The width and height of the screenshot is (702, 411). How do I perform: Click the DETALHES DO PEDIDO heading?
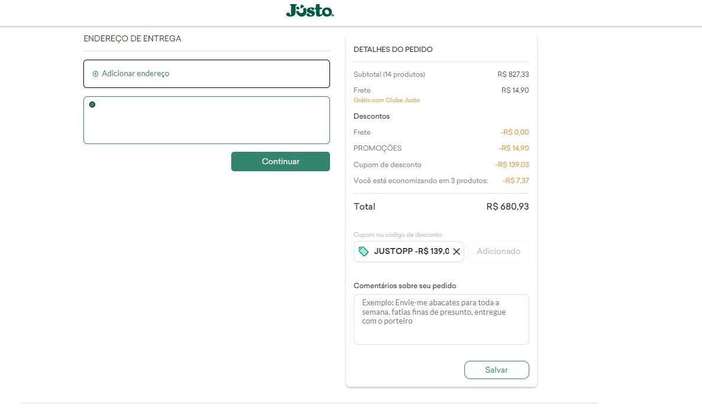pyautogui.click(x=393, y=50)
